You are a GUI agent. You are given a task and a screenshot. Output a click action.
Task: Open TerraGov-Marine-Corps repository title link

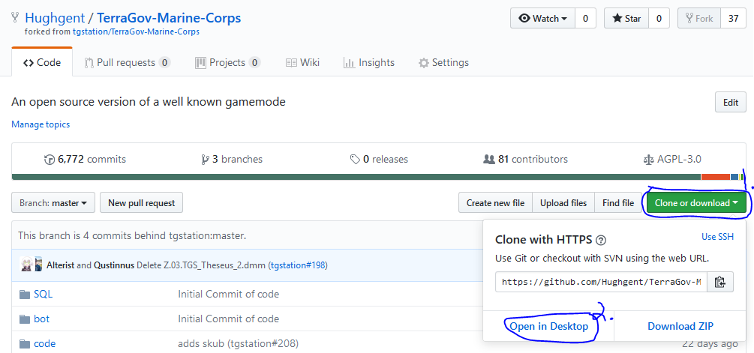point(169,18)
